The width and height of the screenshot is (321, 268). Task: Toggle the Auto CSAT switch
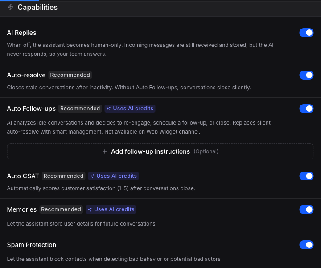306,176
